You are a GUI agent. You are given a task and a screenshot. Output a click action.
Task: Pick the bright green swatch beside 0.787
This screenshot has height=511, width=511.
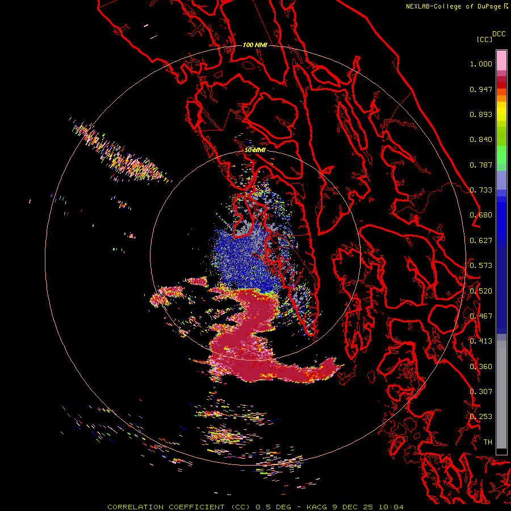click(x=501, y=158)
